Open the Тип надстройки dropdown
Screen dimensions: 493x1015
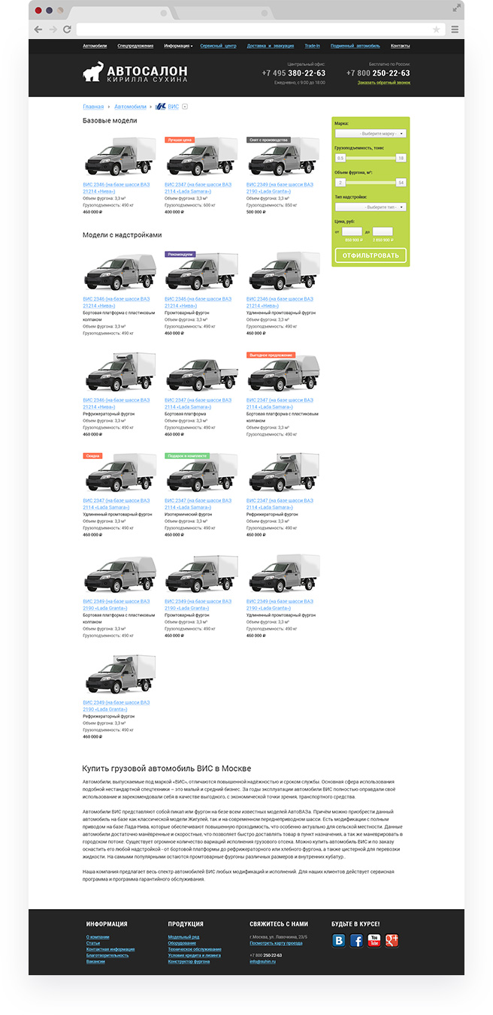coord(371,207)
